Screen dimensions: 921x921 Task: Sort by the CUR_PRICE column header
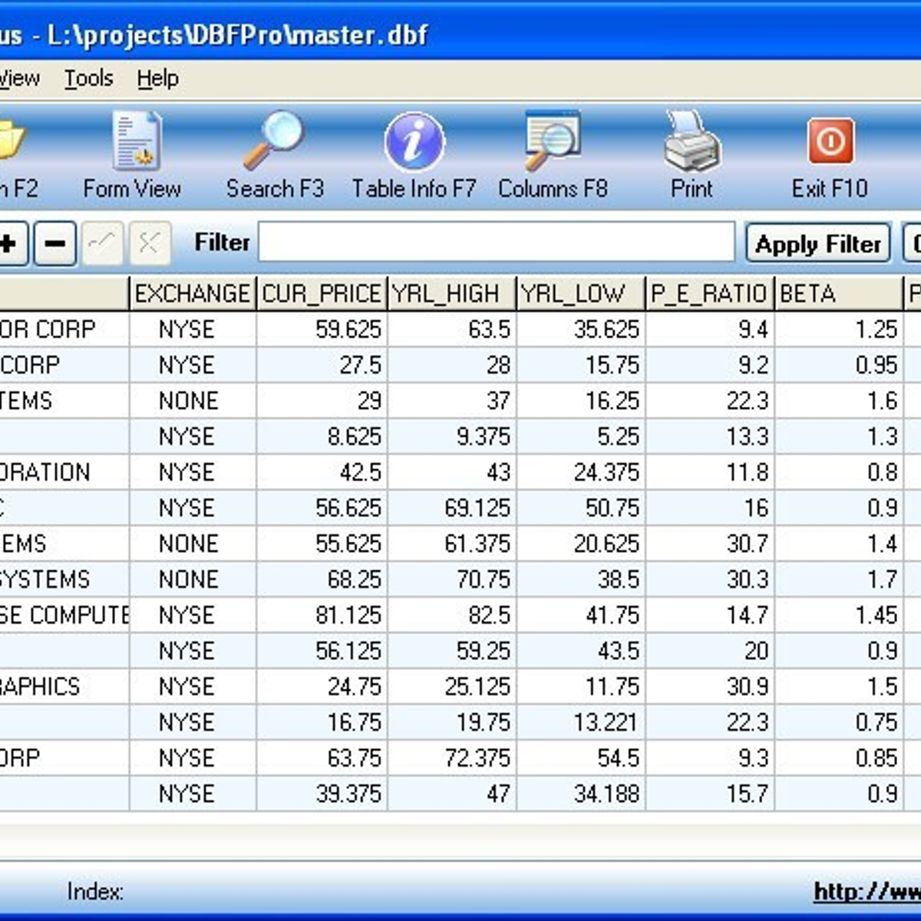pyautogui.click(x=320, y=292)
